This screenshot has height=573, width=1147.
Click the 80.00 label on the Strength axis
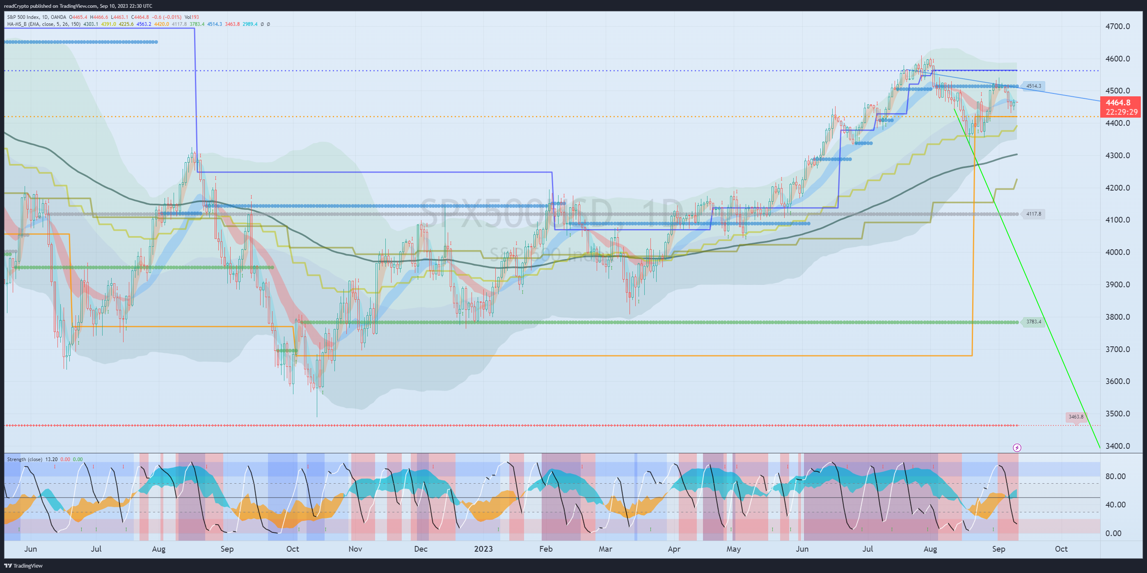point(1115,476)
